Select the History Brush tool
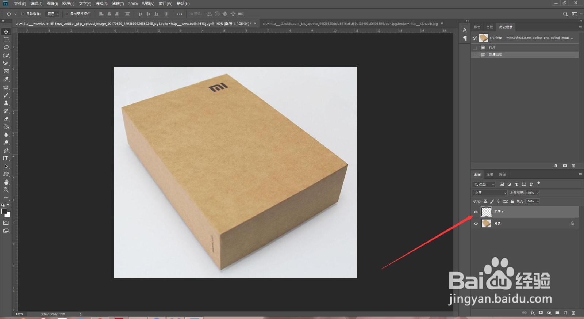584x319 pixels. point(6,111)
